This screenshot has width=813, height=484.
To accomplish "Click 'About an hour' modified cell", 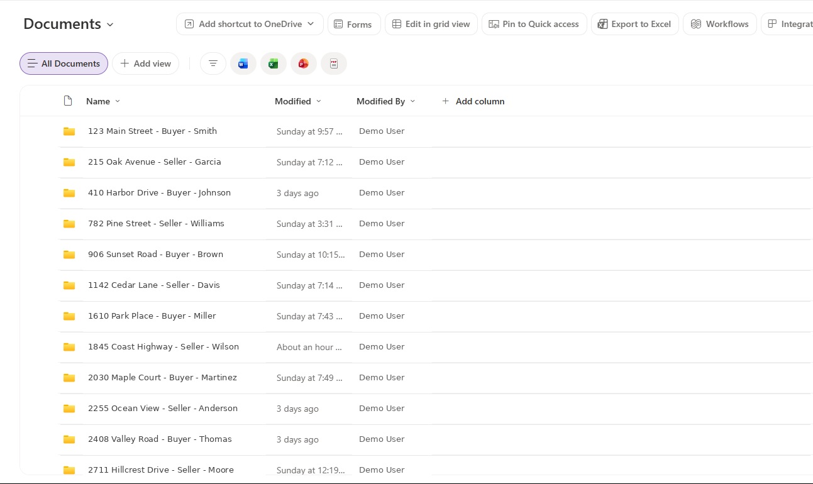I will (x=309, y=348).
